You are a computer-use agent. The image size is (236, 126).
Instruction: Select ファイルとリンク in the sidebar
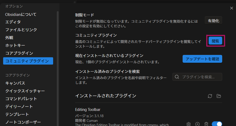click(21, 30)
